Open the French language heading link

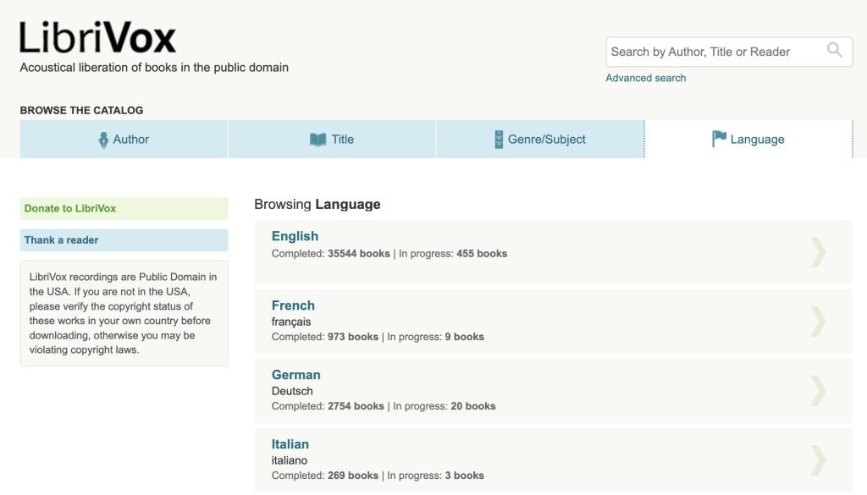293,305
